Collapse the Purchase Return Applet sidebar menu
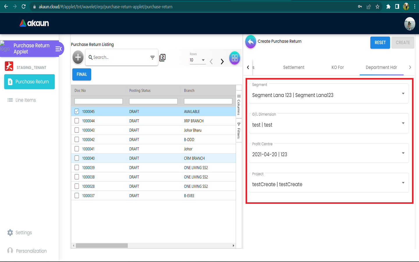This screenshot has width=419, height=262. point(58,49)
